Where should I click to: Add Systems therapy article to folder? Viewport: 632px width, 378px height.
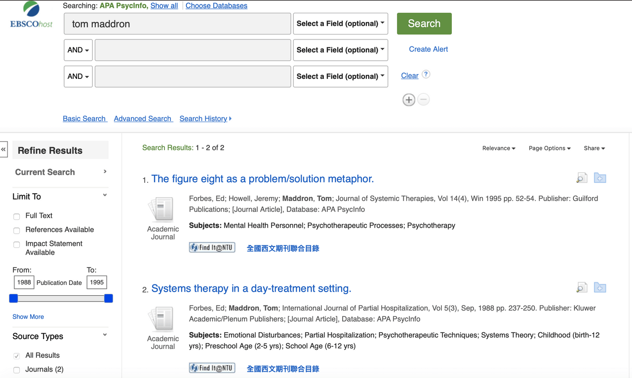pos(600,288)
